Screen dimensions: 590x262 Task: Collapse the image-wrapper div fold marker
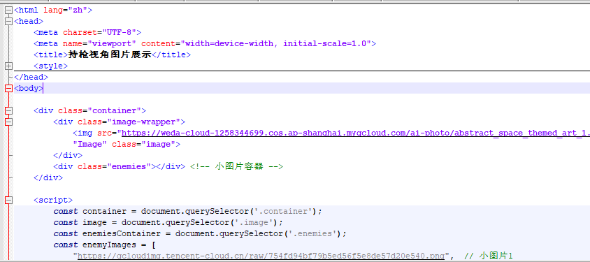pos(8,122)
